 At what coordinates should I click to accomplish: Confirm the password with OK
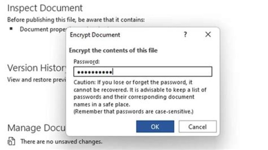155,127
